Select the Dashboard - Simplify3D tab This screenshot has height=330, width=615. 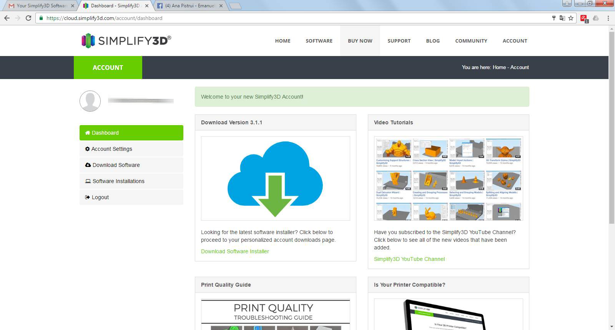pyautogui.click(x=115, y=6)
